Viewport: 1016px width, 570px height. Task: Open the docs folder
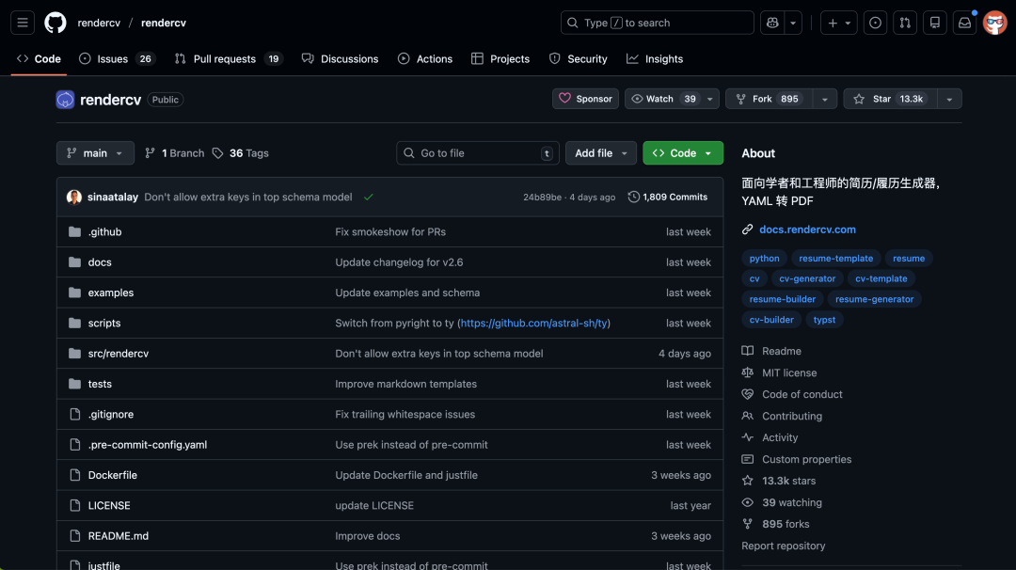(100, 262)
